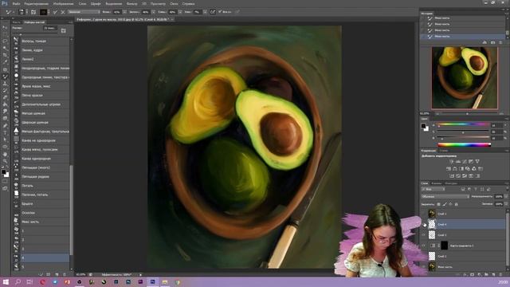Select the Eraser tool
Image resolution: width=510 pixels, height=287 pixels.
[5, 97]
